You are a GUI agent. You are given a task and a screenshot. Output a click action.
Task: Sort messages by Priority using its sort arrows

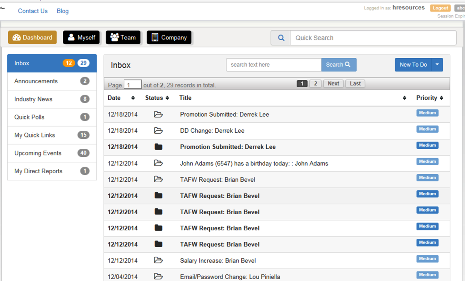[x=442, y=98]
